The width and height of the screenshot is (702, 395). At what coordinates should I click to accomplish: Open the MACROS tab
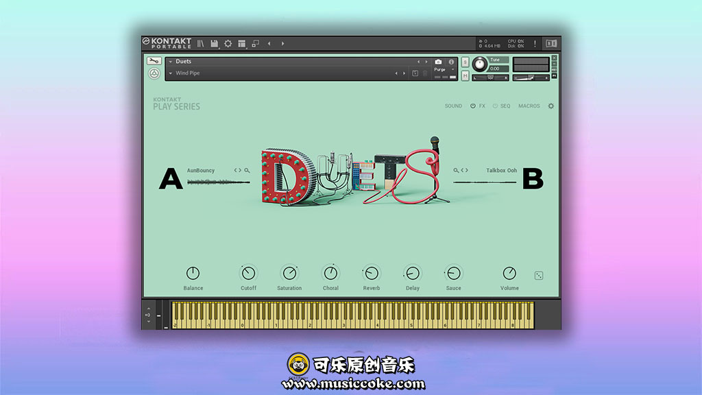529,106
